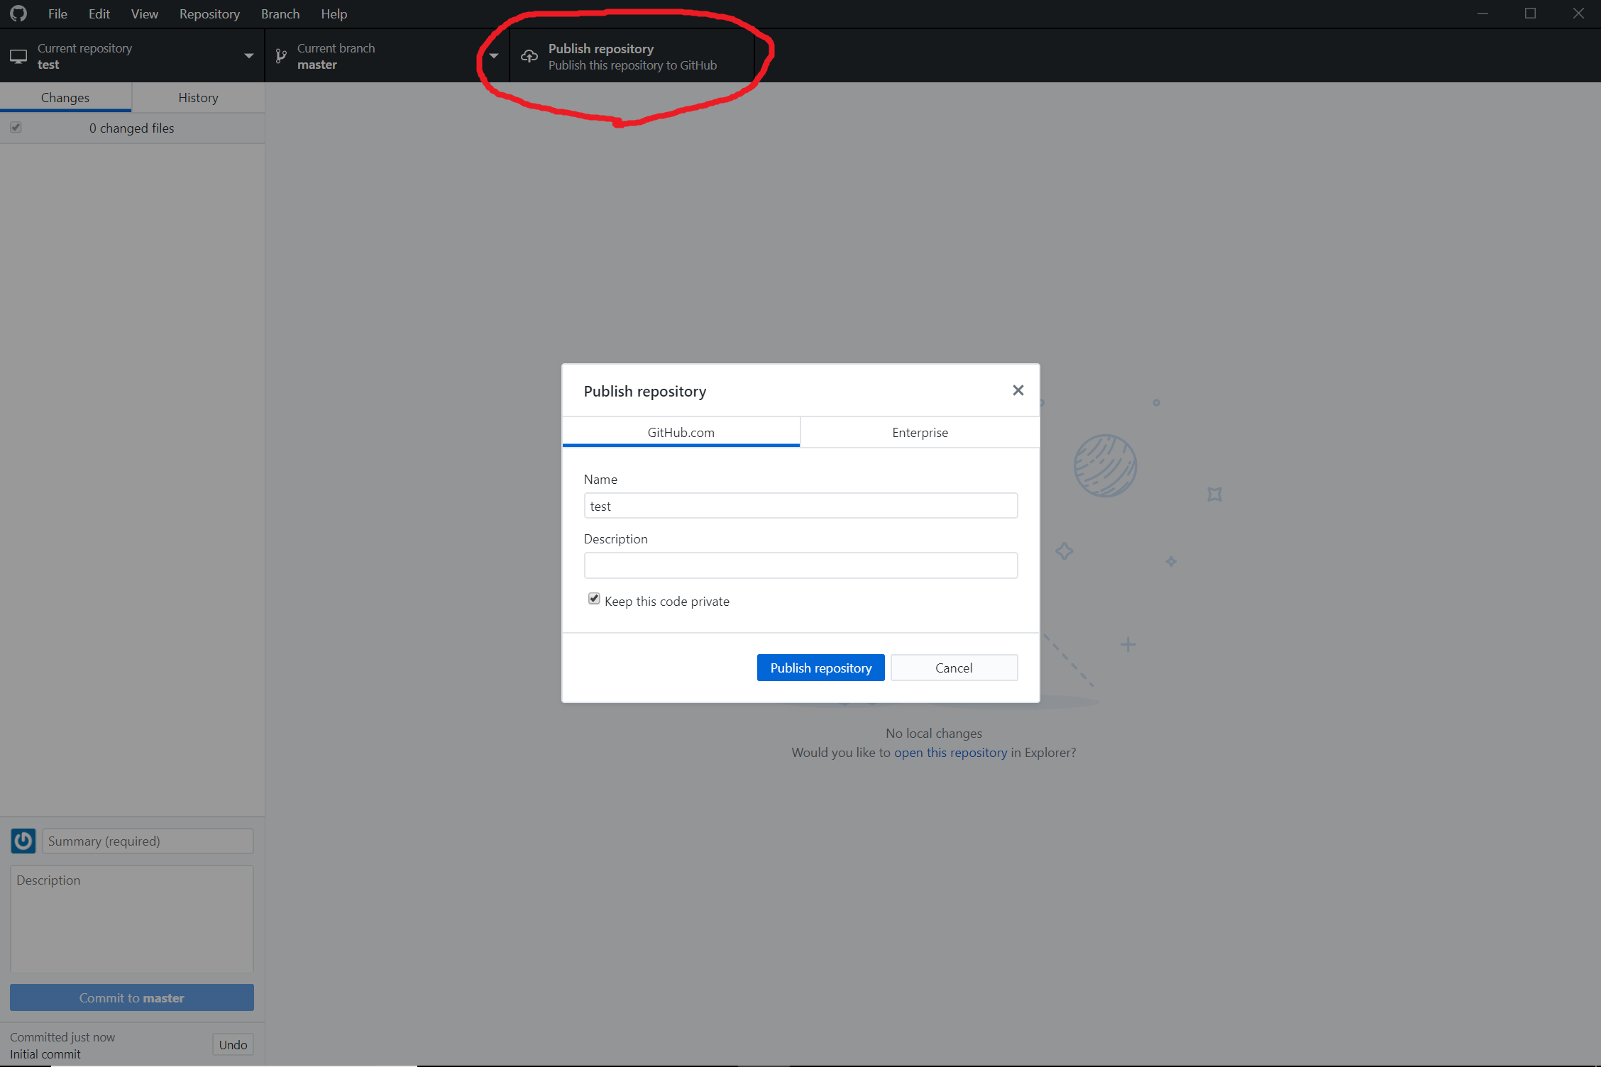Click the Summary (required) field
Viewport: 1601px width, 1067px height.
pyautogui.click(x=148, y=841)
